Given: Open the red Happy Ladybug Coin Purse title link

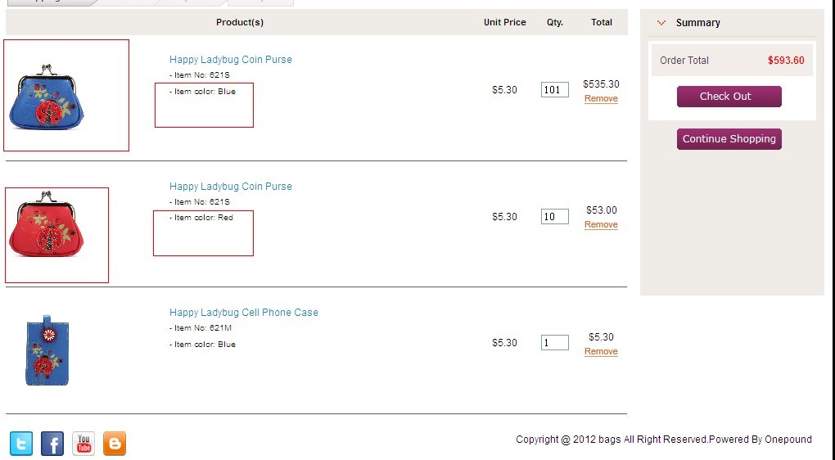Looking at the screenshot, I should [x=231, y=187].
